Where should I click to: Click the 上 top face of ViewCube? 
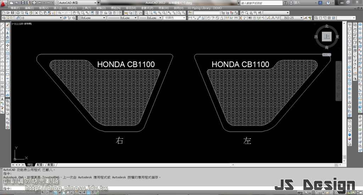tap(326, 37)
